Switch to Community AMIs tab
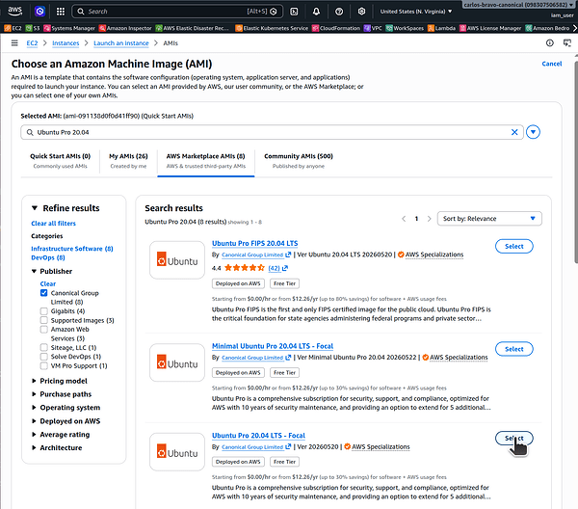The image size is (578, 509). 299,160
